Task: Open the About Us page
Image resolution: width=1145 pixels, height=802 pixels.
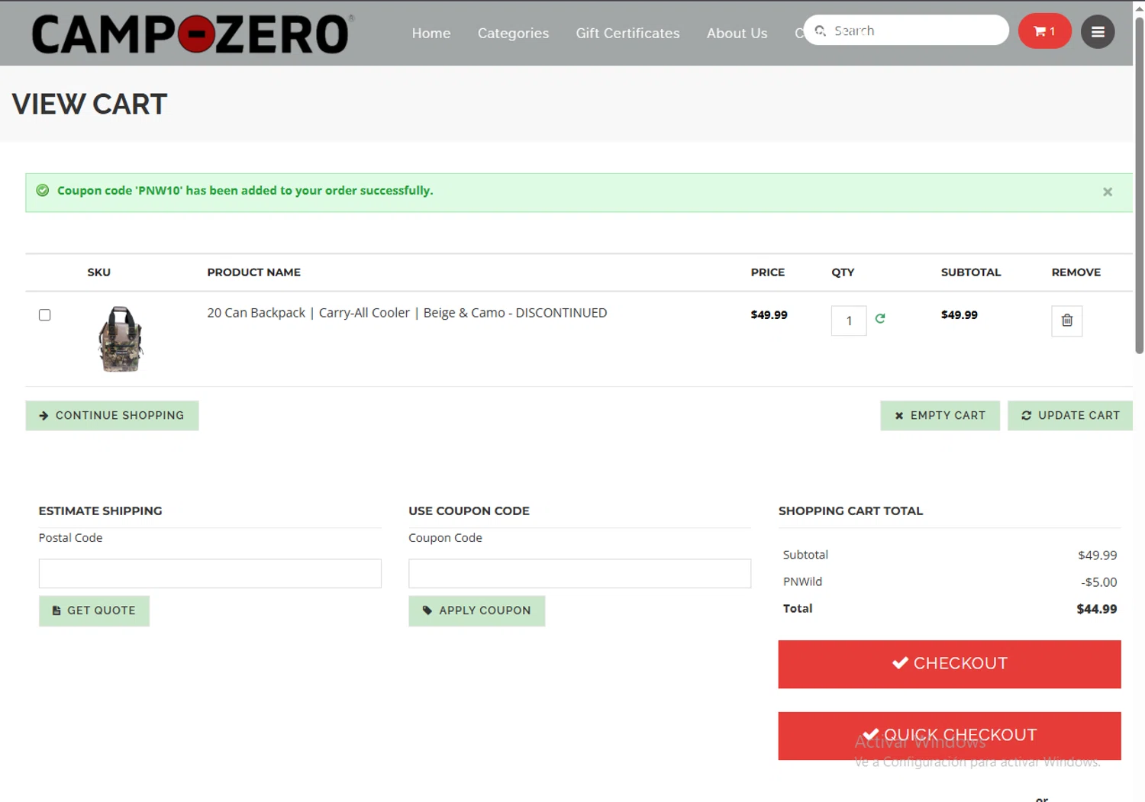Action: (x=737, y=34)
